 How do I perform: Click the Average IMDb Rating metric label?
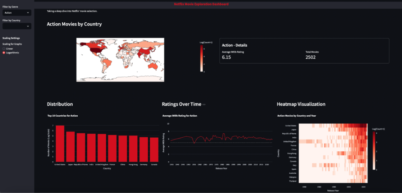tap(233, 52)
